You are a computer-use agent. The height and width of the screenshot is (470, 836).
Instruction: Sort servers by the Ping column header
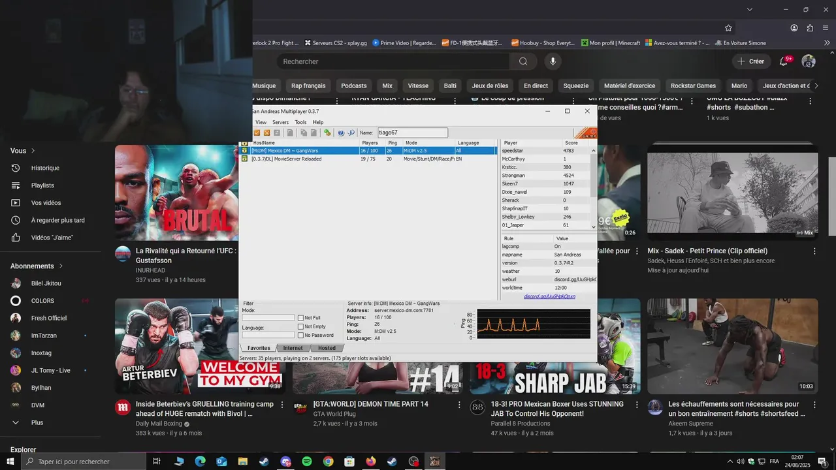pos(393,143)
